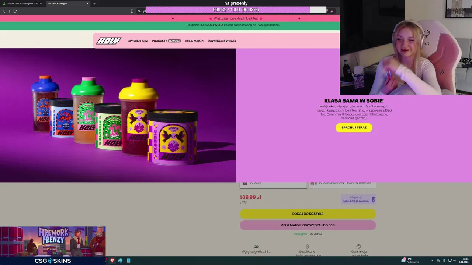Open the PRODUKTY menu item
Screen dimensions: 472x265
[160, 41]
